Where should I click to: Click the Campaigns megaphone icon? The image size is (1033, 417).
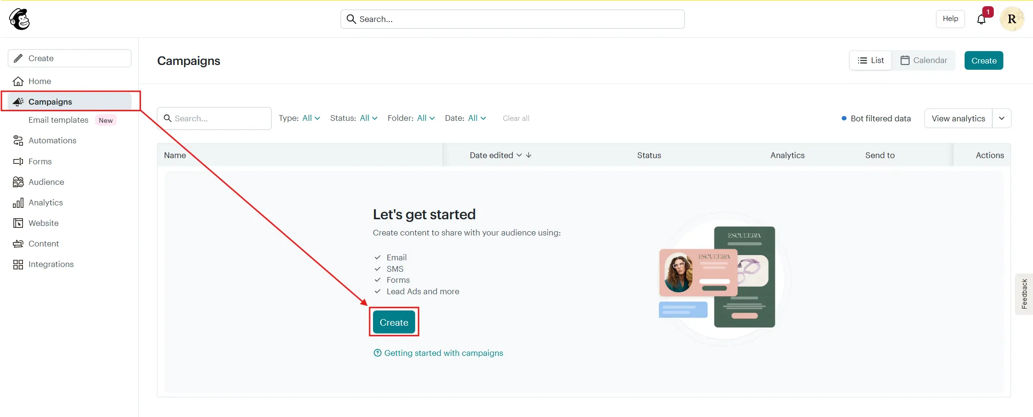pyautogui.click(x=18, y=102)
